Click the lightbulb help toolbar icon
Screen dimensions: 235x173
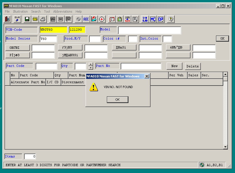point(171,19)
